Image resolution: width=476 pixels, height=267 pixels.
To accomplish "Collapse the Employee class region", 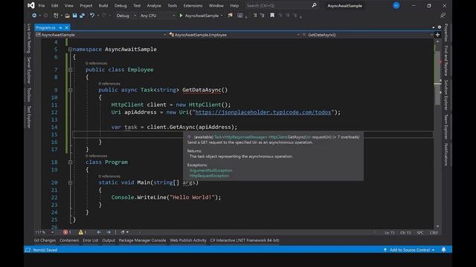I will click(70, 70).
